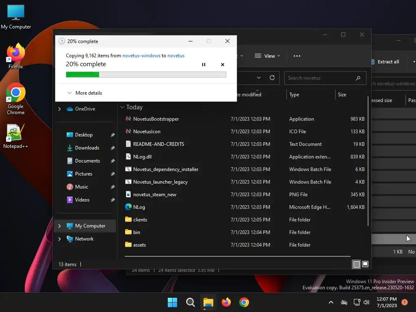Sort by Date modified column
This screenshot has height=312, width=416.
(249, 94)
